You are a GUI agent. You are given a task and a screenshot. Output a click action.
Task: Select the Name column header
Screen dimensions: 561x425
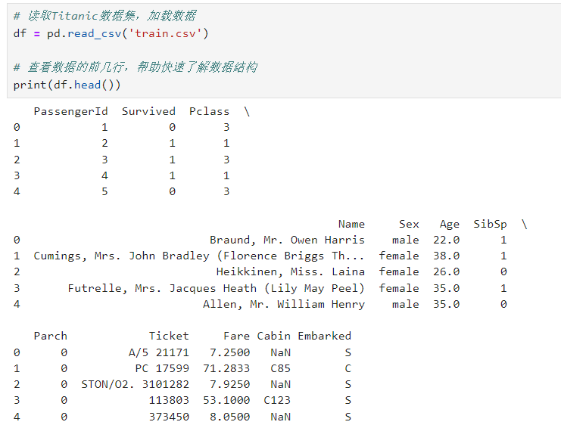pyautogui.click(x=351, y=224)
